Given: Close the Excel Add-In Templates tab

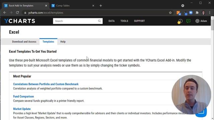Looking at the screenshot, I should pos(46,6).
